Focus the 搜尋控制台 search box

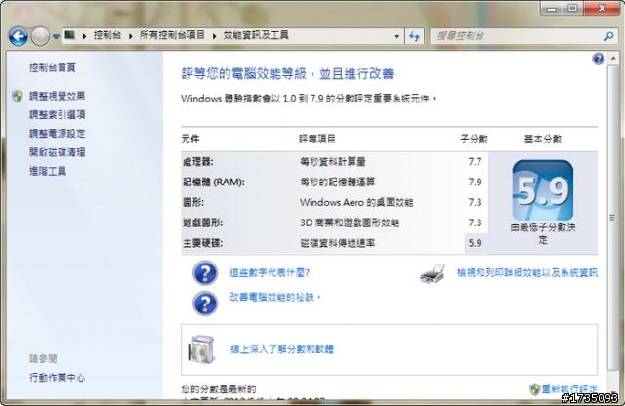click(519, 36)
